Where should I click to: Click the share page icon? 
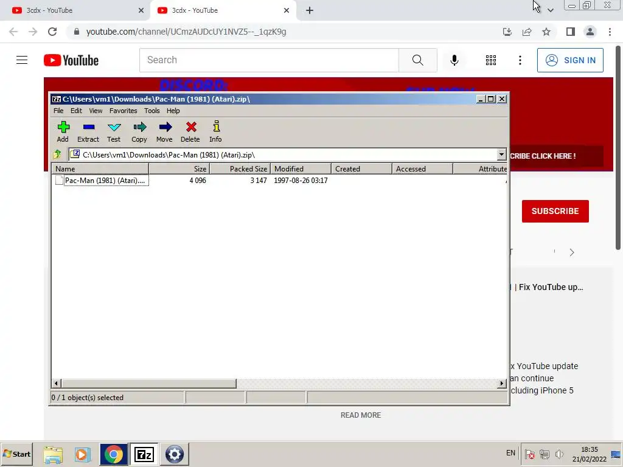point(527,32)
